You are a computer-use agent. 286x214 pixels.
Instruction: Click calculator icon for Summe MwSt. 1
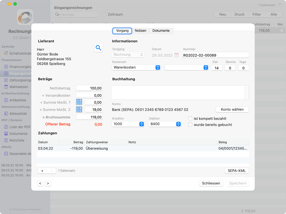(79, 102)
